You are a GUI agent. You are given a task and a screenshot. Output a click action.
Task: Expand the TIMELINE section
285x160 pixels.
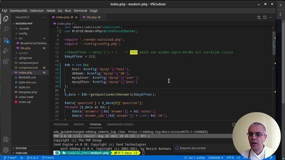coord(21,153)
